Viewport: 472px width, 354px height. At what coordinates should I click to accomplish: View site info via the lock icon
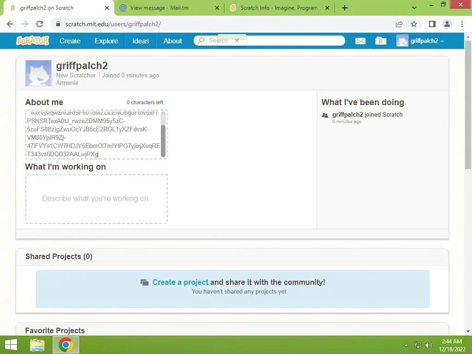(x=58, y=24)
